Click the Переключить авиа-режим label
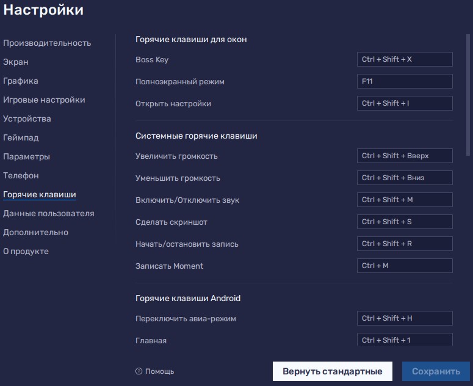Image resolution: width=473 pixels, height=386 pixels. point(186,319)
